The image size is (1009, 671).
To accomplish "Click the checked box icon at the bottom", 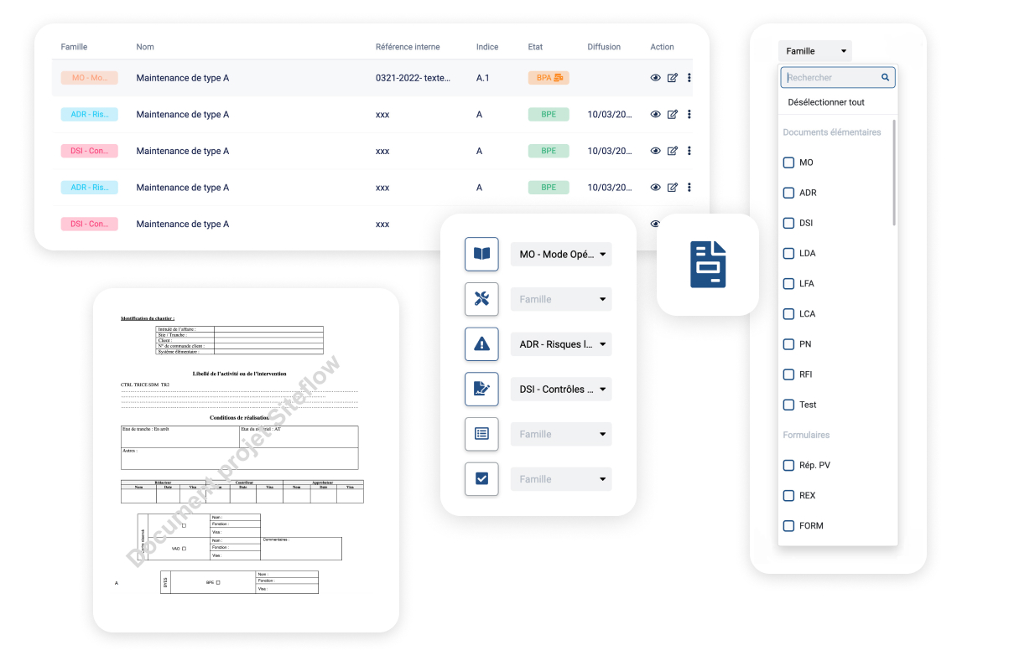I will (481, 478).
